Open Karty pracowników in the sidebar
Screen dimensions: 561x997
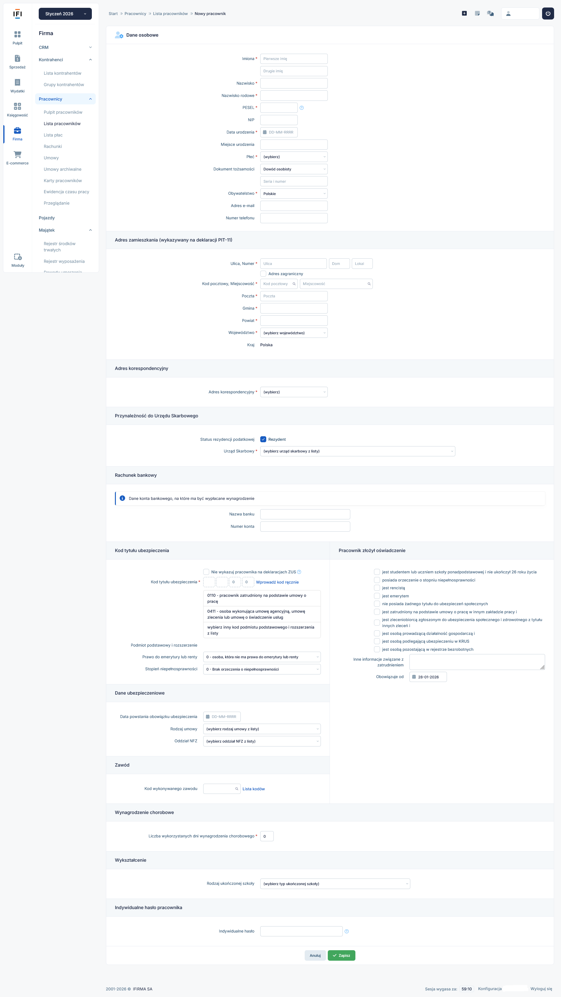[x=63, y=181]
